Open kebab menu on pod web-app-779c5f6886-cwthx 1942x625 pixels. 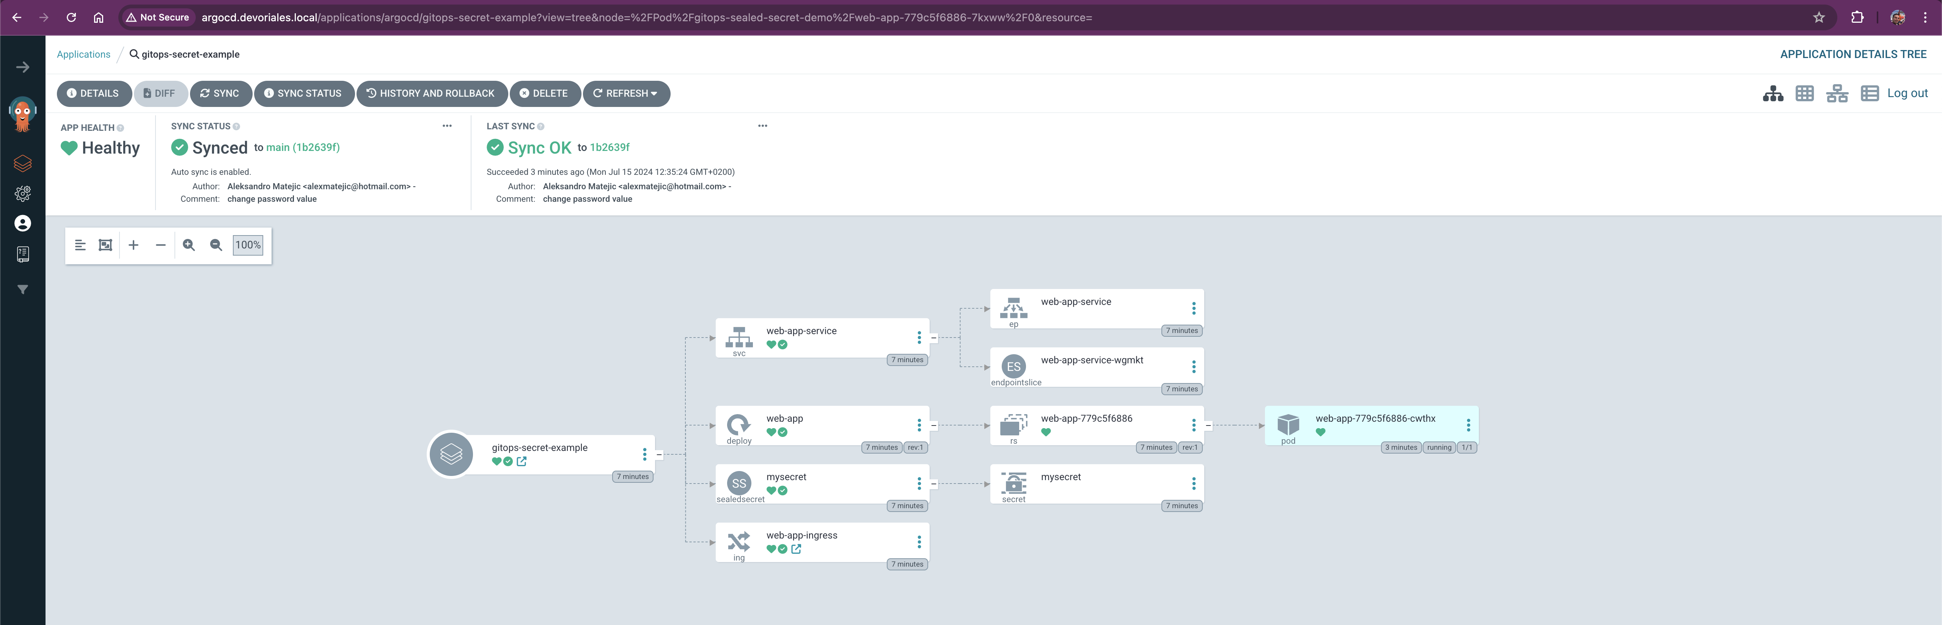[x=1468, y=424]
